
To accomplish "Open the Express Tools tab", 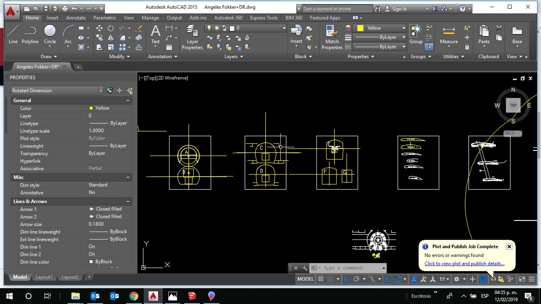I will click(x=264, y=18).
